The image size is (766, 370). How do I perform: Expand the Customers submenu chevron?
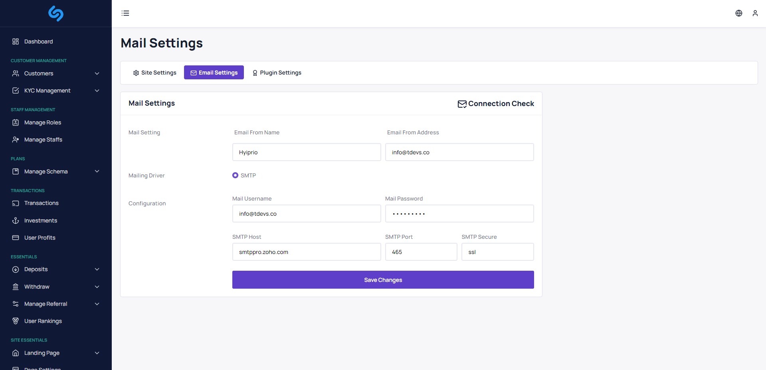(97, 73)
